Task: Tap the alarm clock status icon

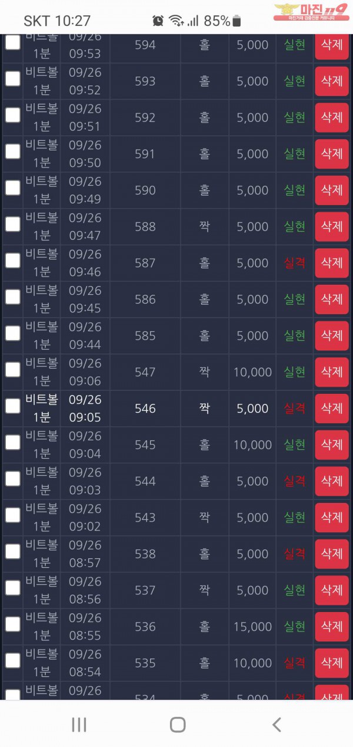Action: 158,21
